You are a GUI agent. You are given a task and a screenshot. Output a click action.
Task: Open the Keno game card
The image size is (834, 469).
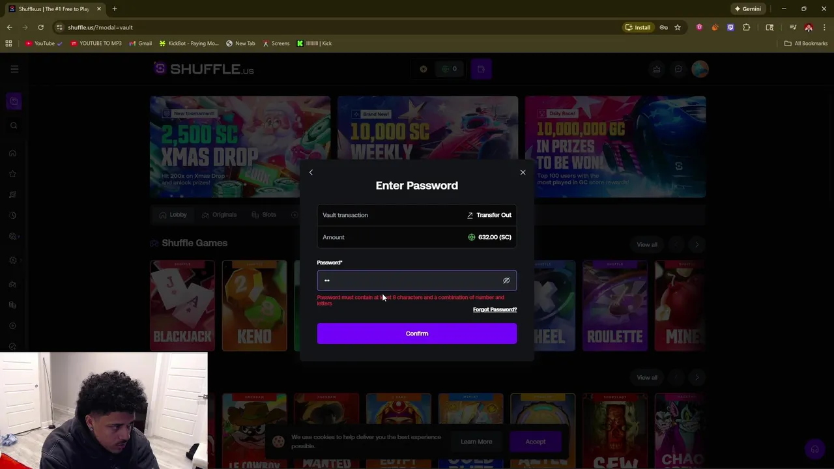click(x=254, y=306)
